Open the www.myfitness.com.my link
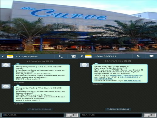157x118 pixels. (126, 75)
